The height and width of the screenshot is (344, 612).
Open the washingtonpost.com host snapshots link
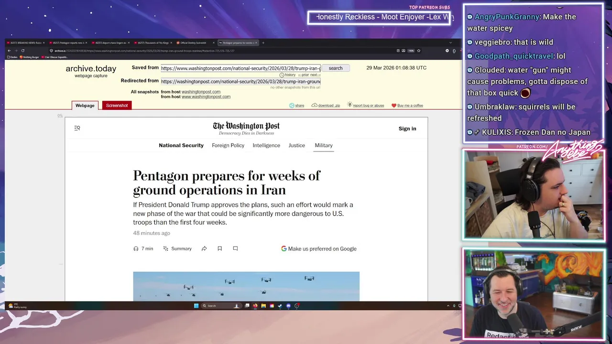[x=201, y=92]
